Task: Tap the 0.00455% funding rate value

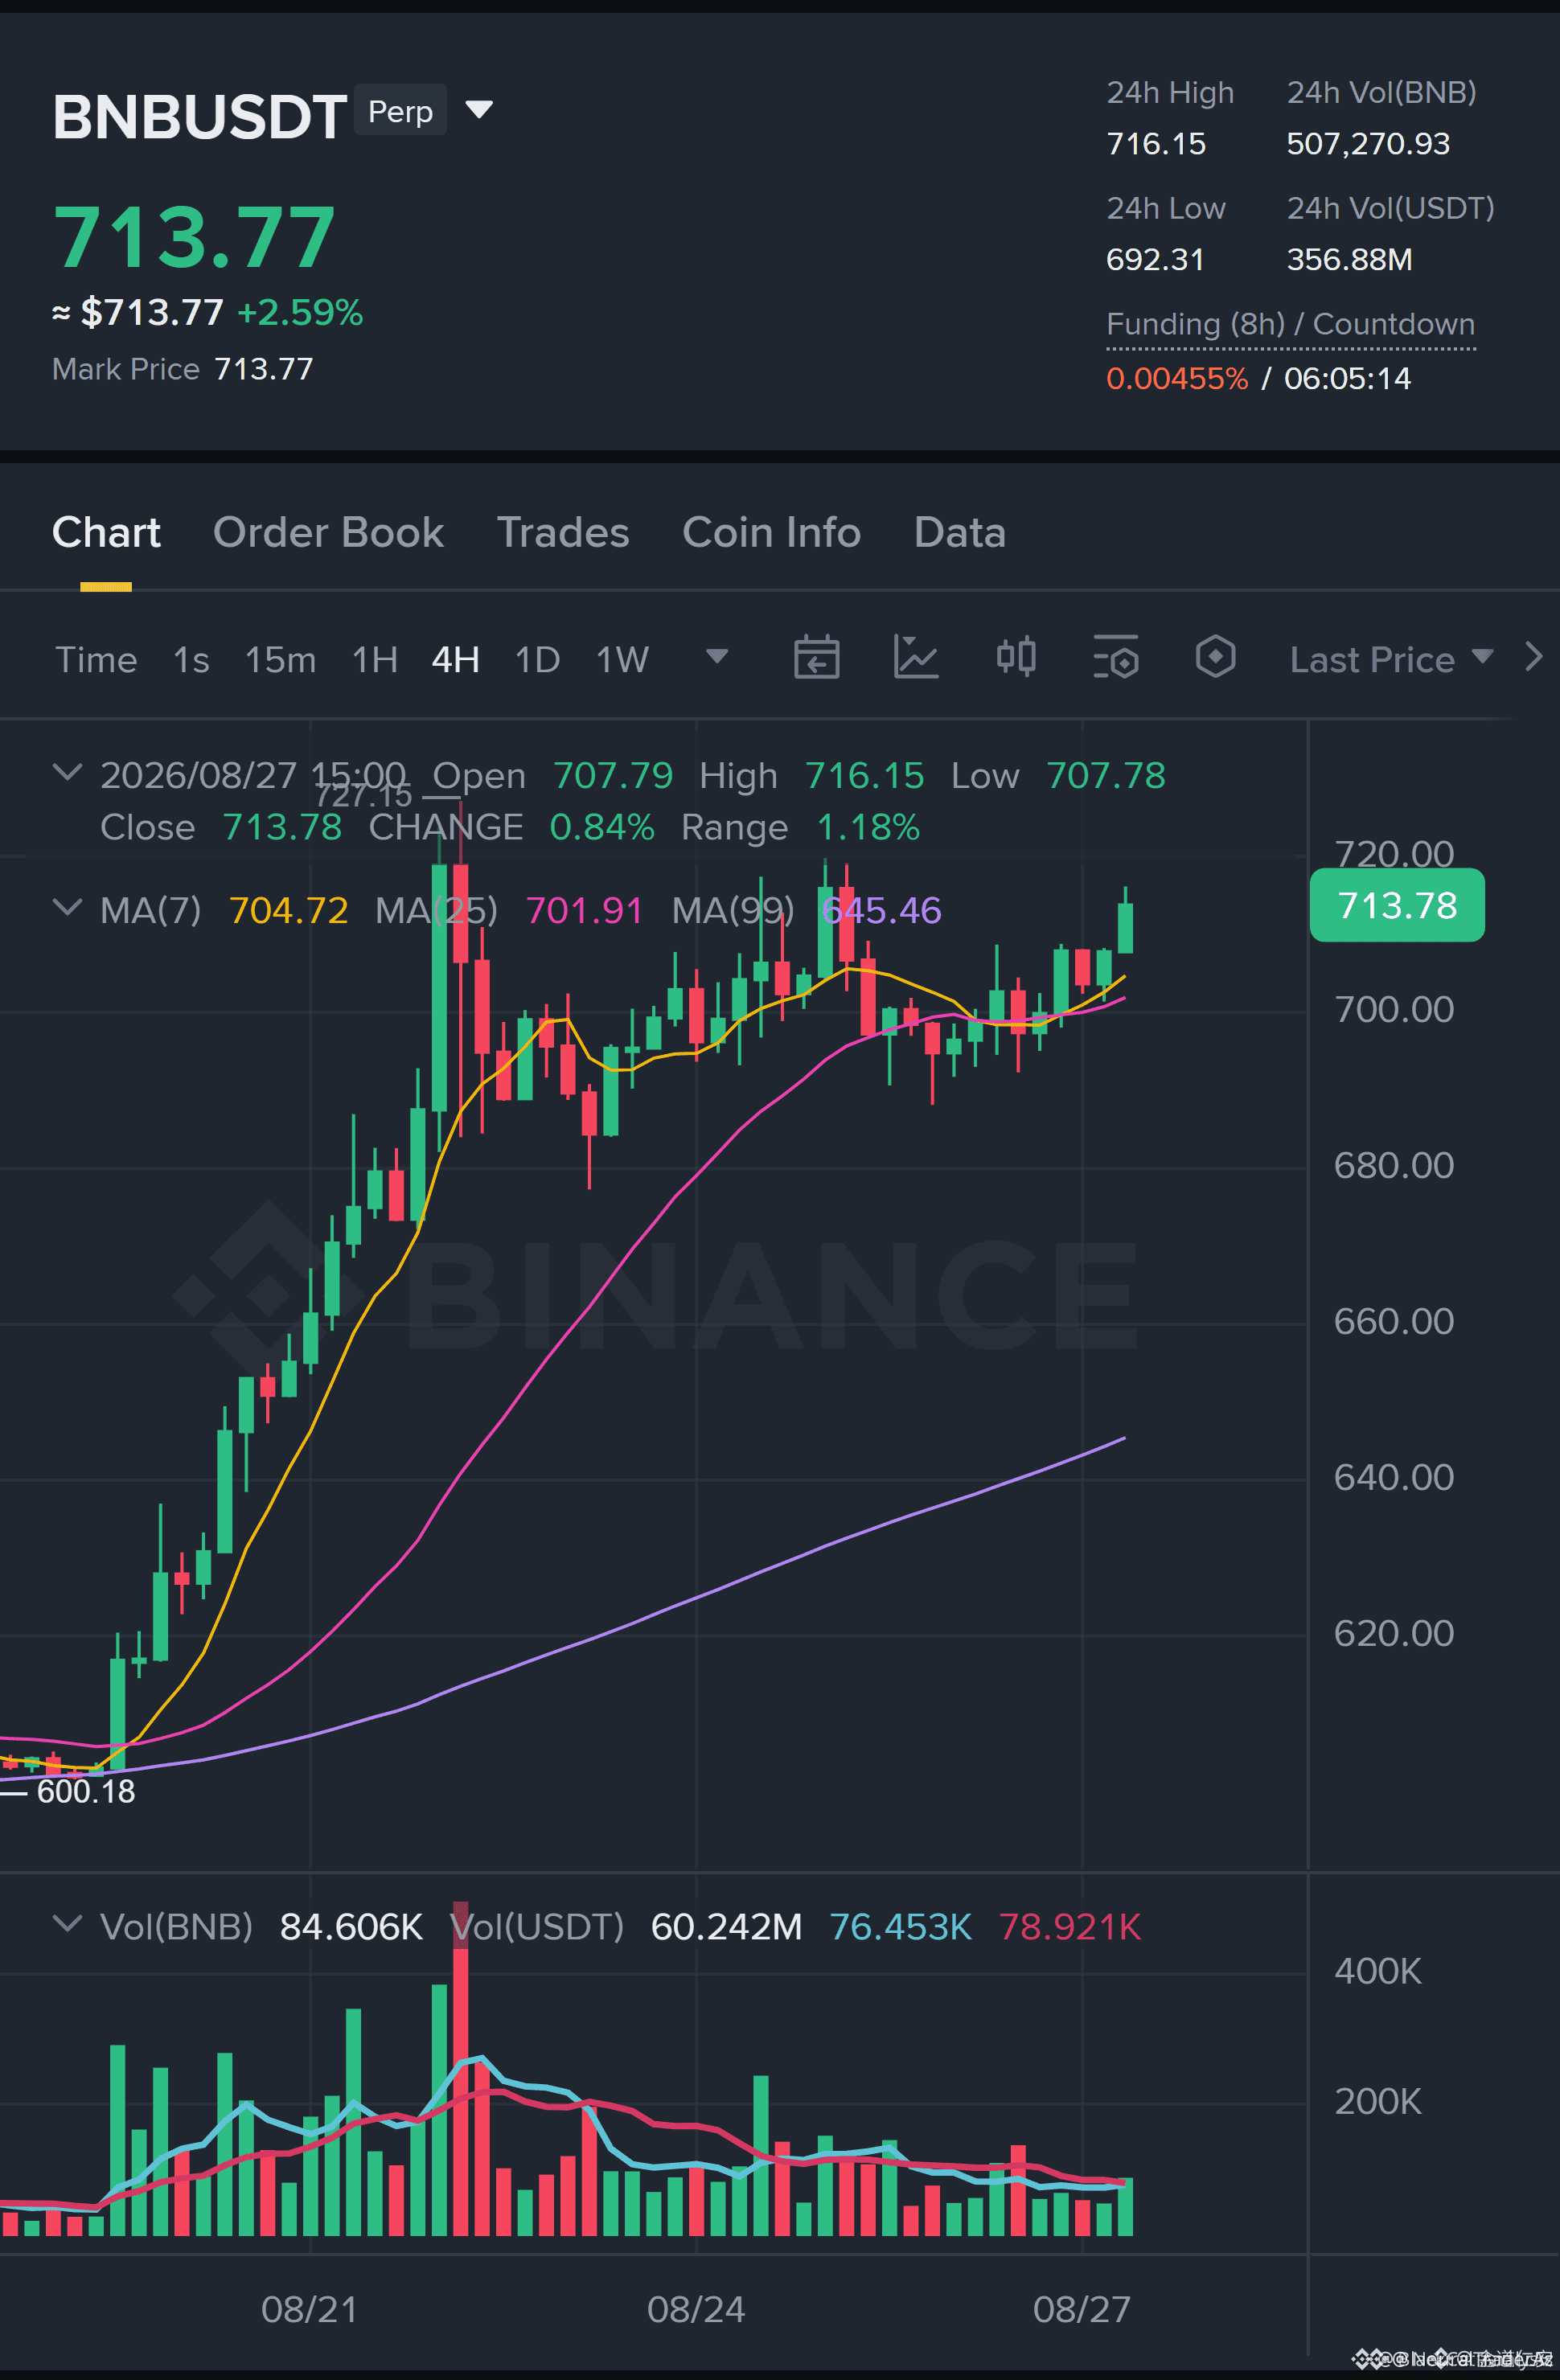Action: pyautogui.click(x=1177, y=378)
